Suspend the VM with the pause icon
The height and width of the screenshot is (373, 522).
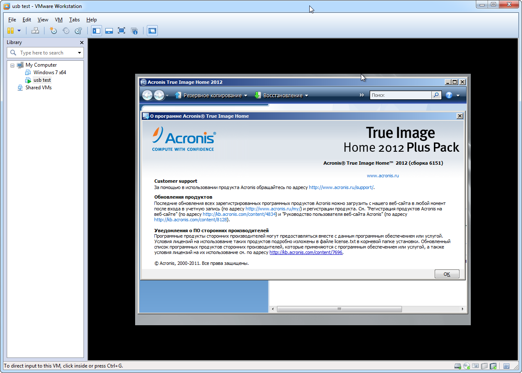pyautogui.click(x=10, y=31)
